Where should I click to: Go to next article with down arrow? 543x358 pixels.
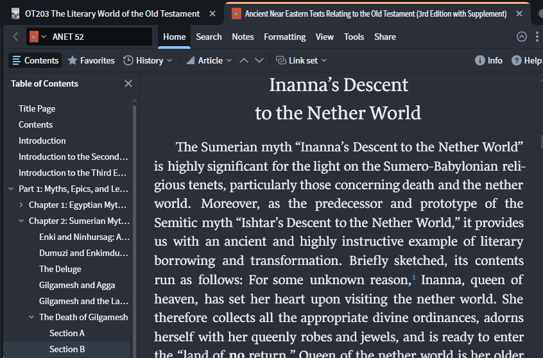pyautogui.click(x=259, y=60)
